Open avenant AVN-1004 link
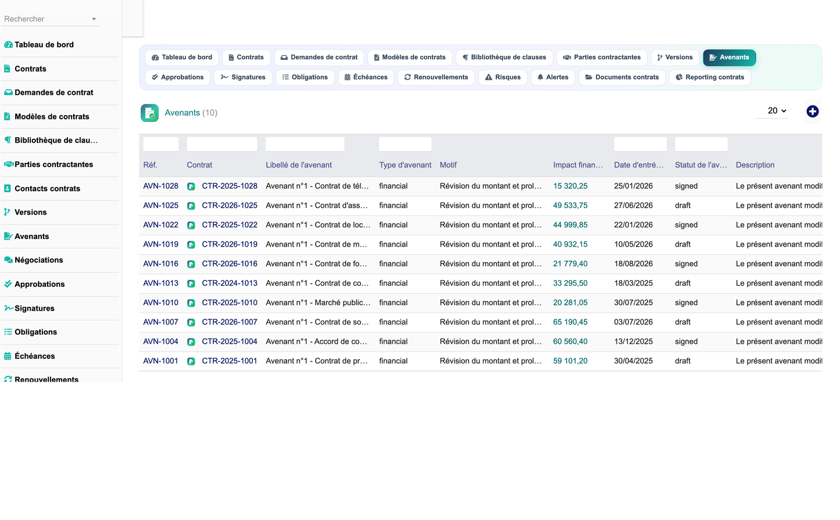This screenshot has height=520, width=840. pyautogui.click(x=160, y=341)
